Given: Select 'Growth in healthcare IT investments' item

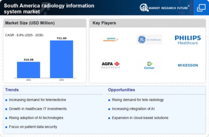Looking at the screenshot, I should (38, 109).
